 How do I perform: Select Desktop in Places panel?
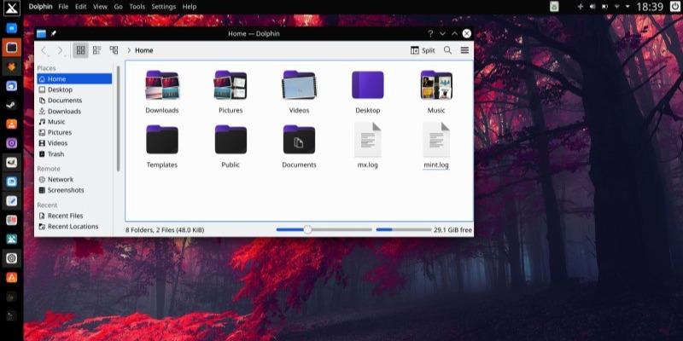(74, 90)
